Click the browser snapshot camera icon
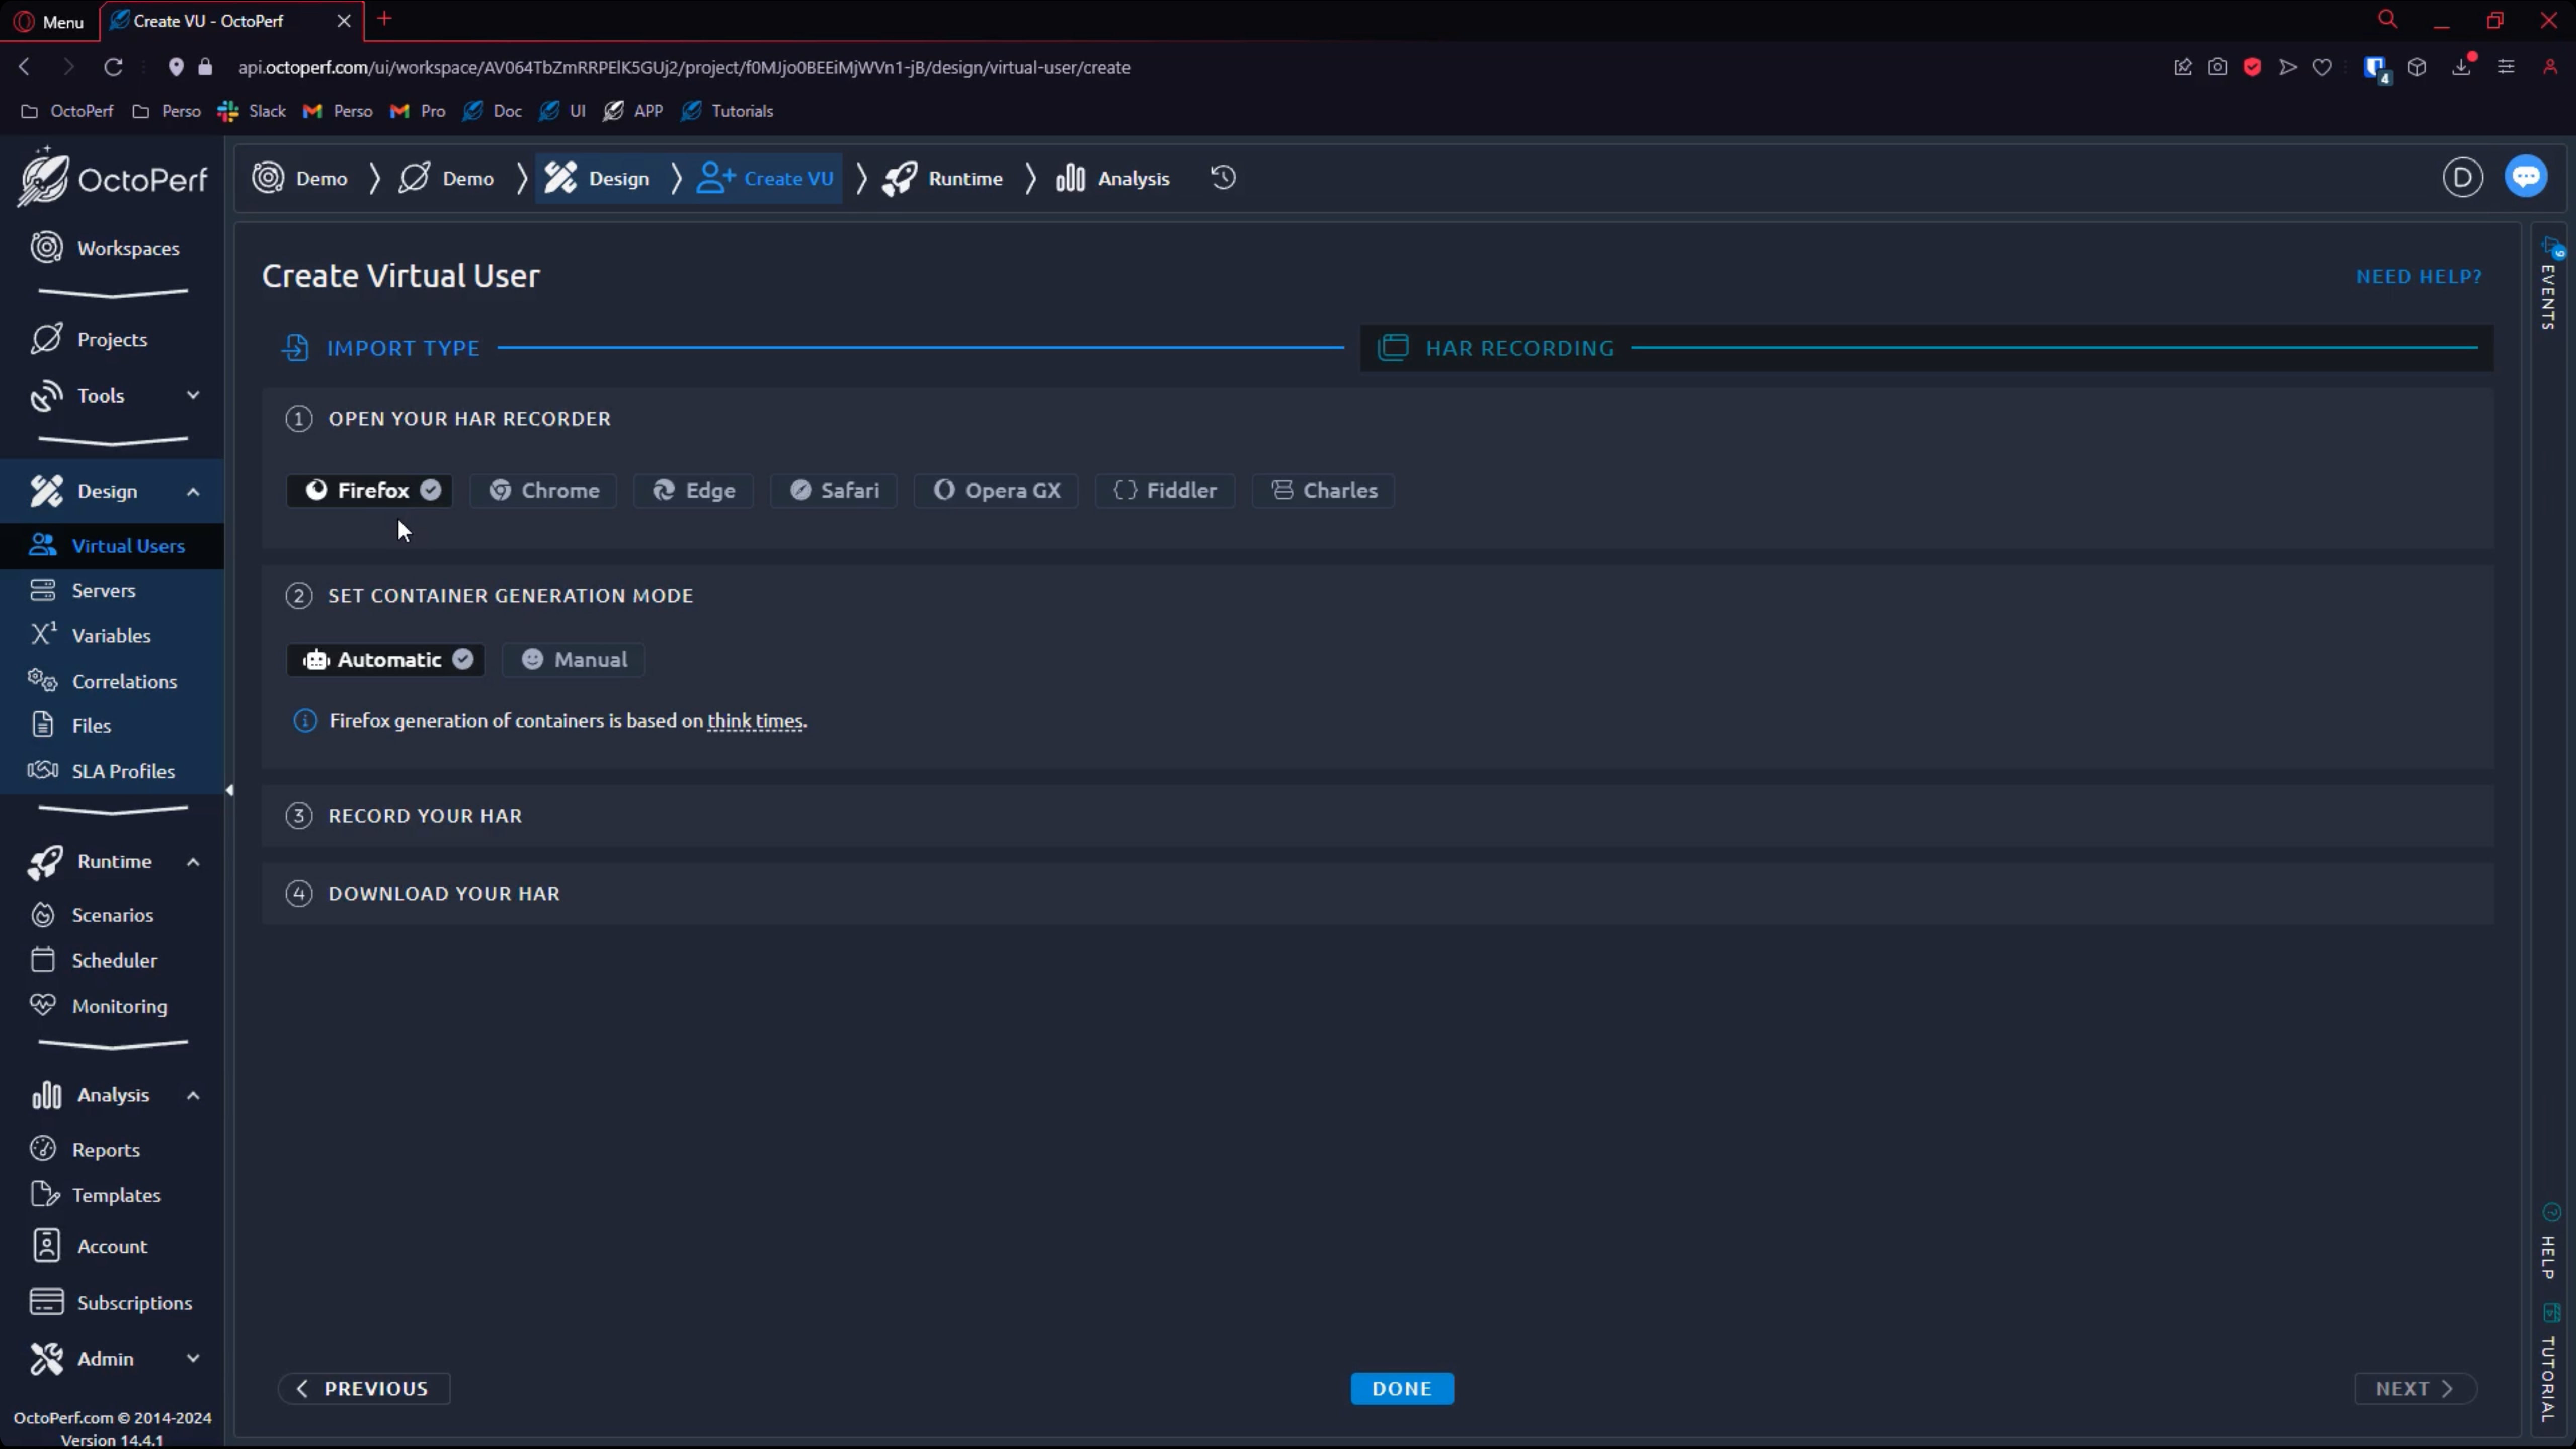This screenshot has width=2576, height=1449. point(2217,67)
